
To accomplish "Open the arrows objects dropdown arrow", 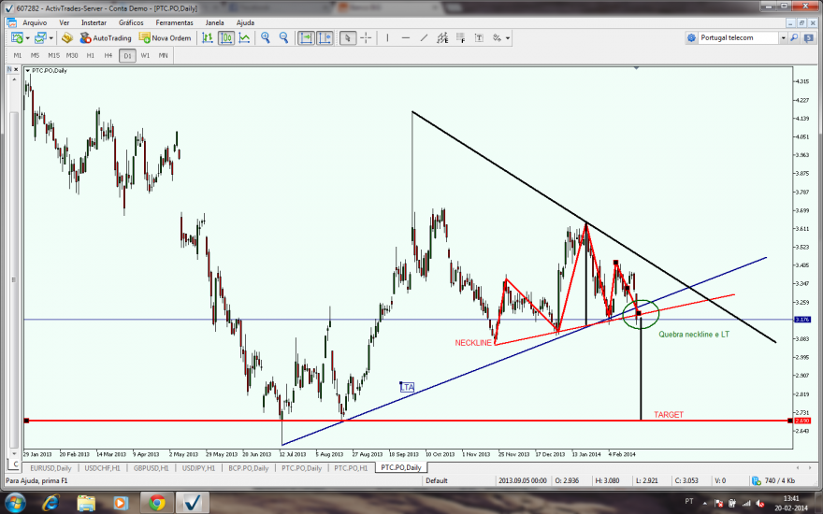I will (x=508, y=38).
